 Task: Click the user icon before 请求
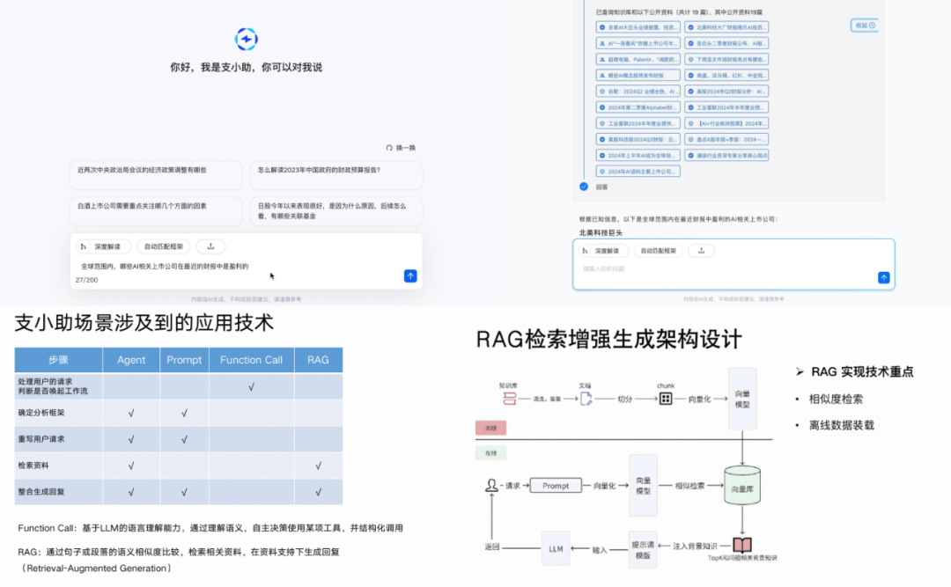pyautogui.click(x=491, y=485)
